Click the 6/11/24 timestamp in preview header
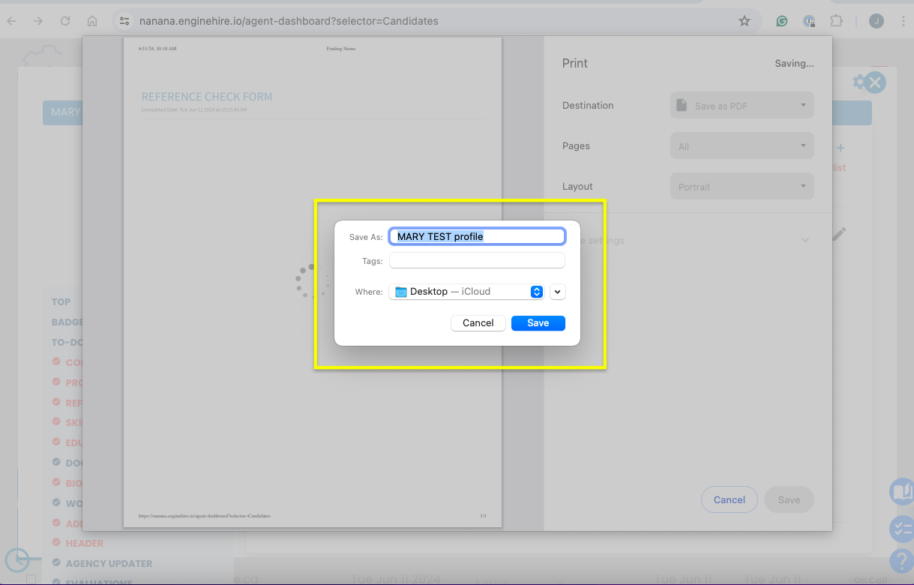Image resolution: width=914 pixels, height=585 pixels. pyautogui.click(x=157, y=49)
